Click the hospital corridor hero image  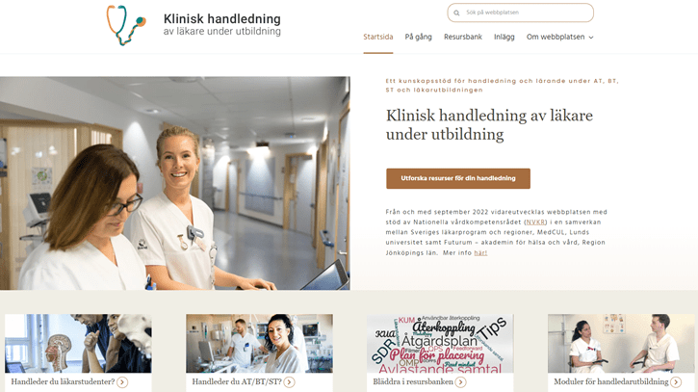pyautogui.click(x=175, y=183)
